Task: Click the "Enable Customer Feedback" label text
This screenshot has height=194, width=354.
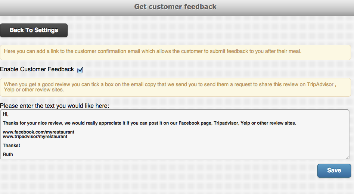Action: (37, 69)
